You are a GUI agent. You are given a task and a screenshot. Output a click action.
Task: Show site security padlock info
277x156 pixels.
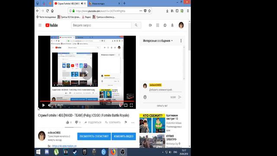click(74, 11)
